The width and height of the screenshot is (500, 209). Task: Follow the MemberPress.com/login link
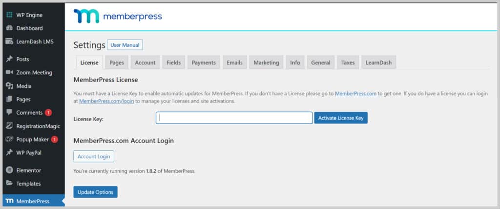pyautogui.click(x=106, y=101)
